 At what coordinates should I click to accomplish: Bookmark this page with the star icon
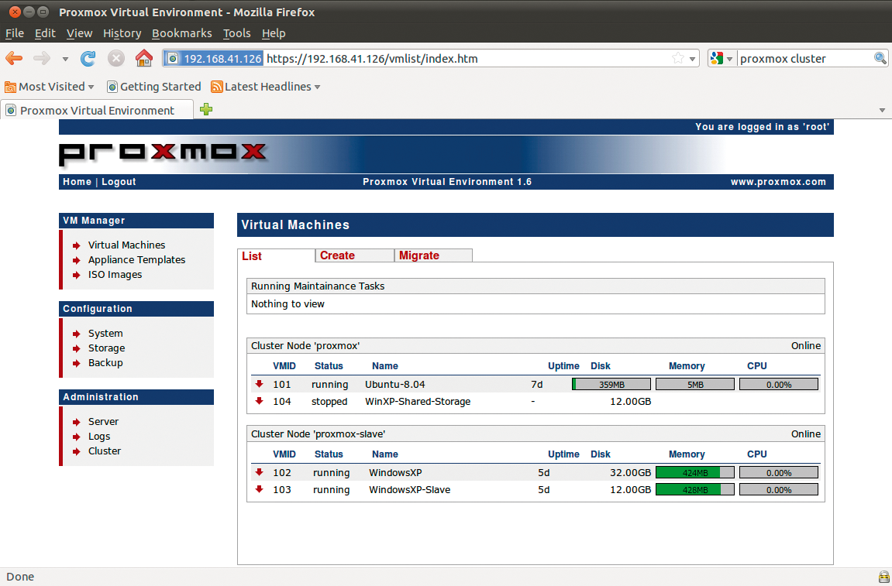(x=678, y=58)
